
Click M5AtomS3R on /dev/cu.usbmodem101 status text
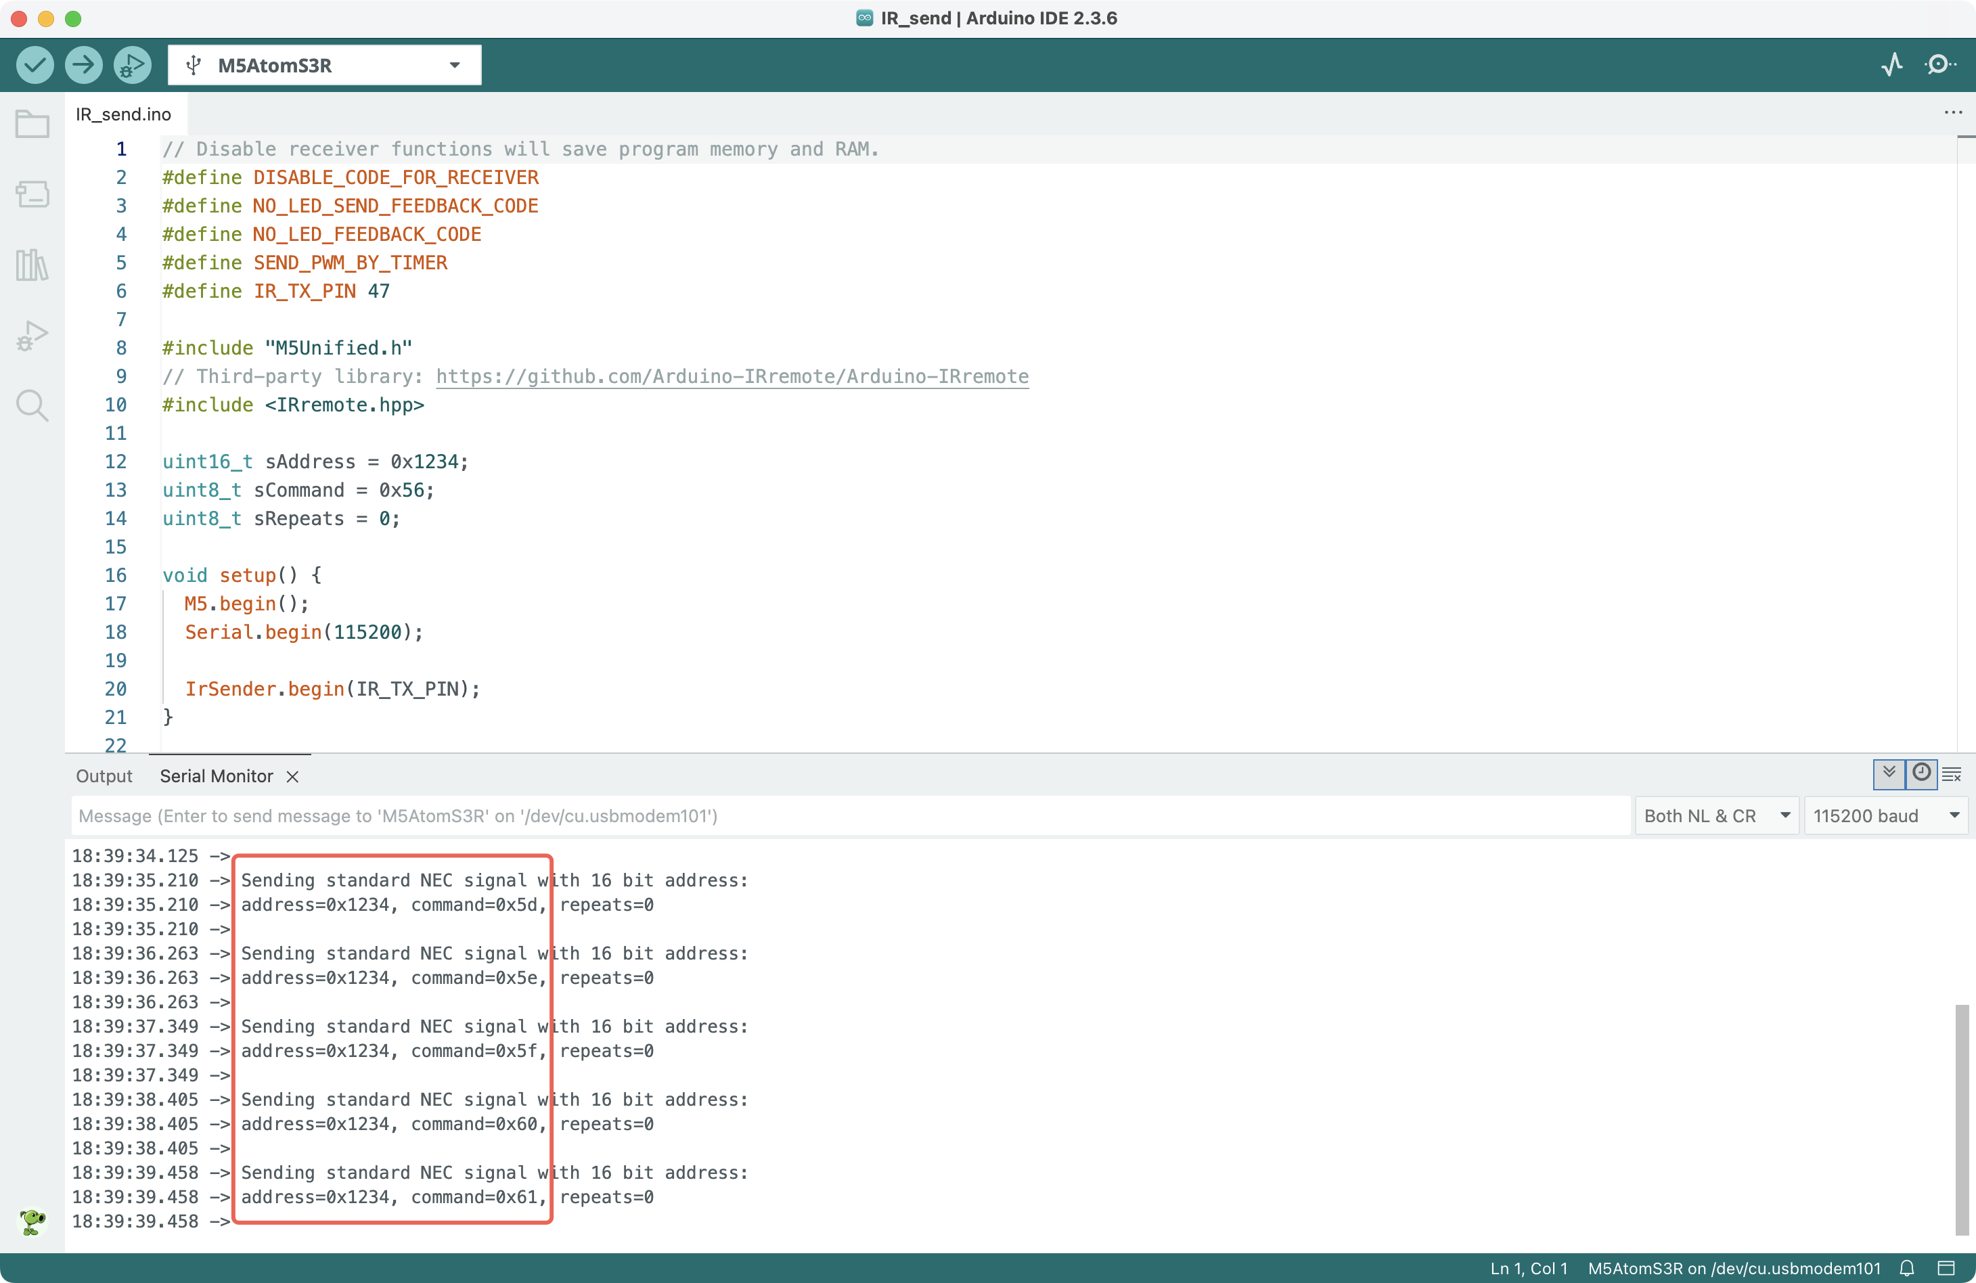[x=1734, y=1268]
